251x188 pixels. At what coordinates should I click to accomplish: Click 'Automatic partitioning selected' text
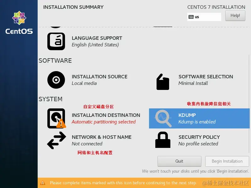(104, 122)
